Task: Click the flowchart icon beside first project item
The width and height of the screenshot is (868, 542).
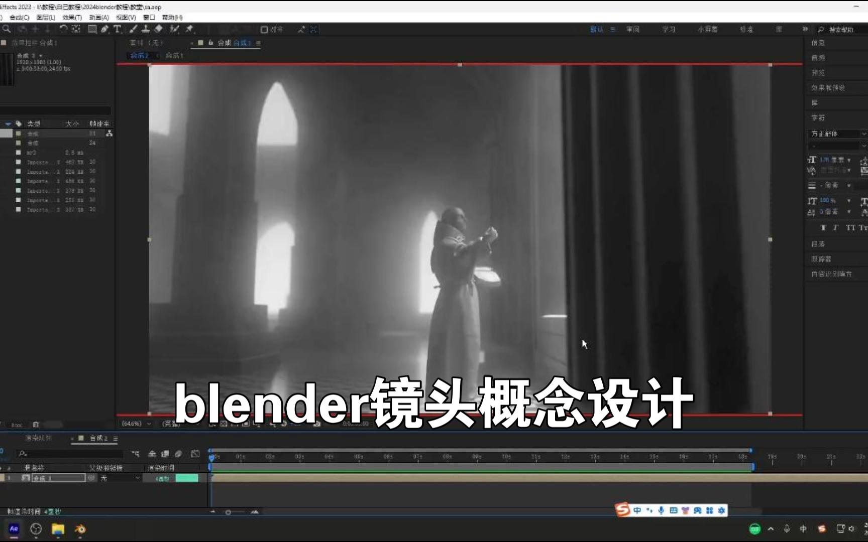Action: [109, 133]
